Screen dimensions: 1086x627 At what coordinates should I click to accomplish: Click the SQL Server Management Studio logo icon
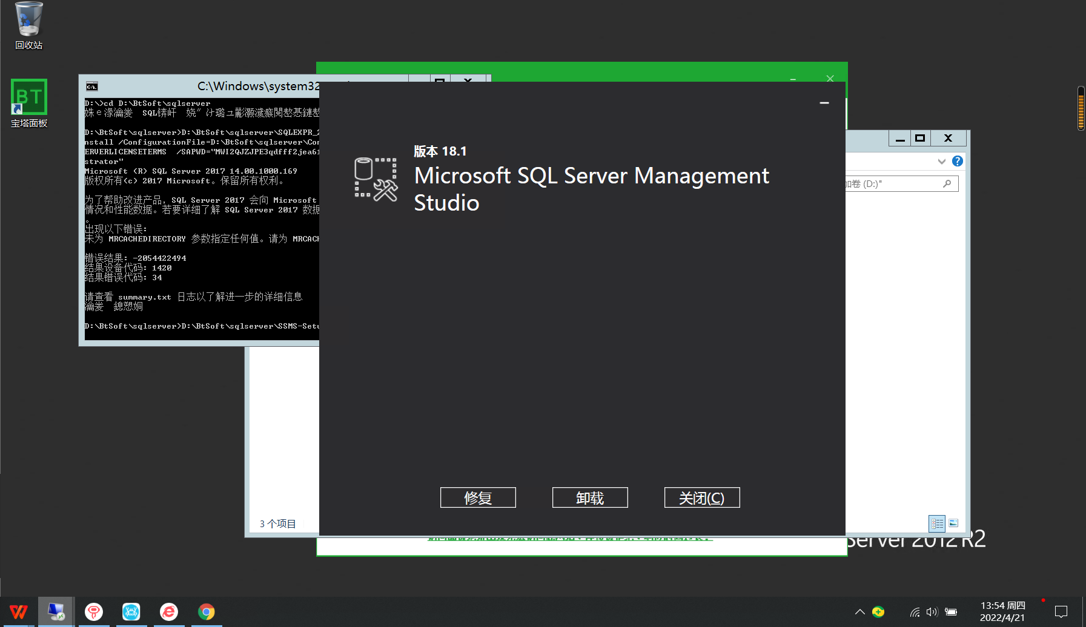[376, 179]
